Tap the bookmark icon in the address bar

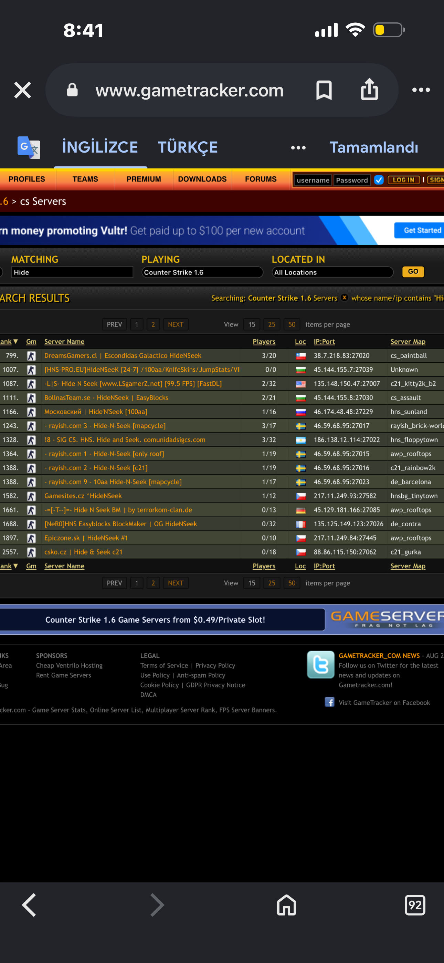point(324,90)
